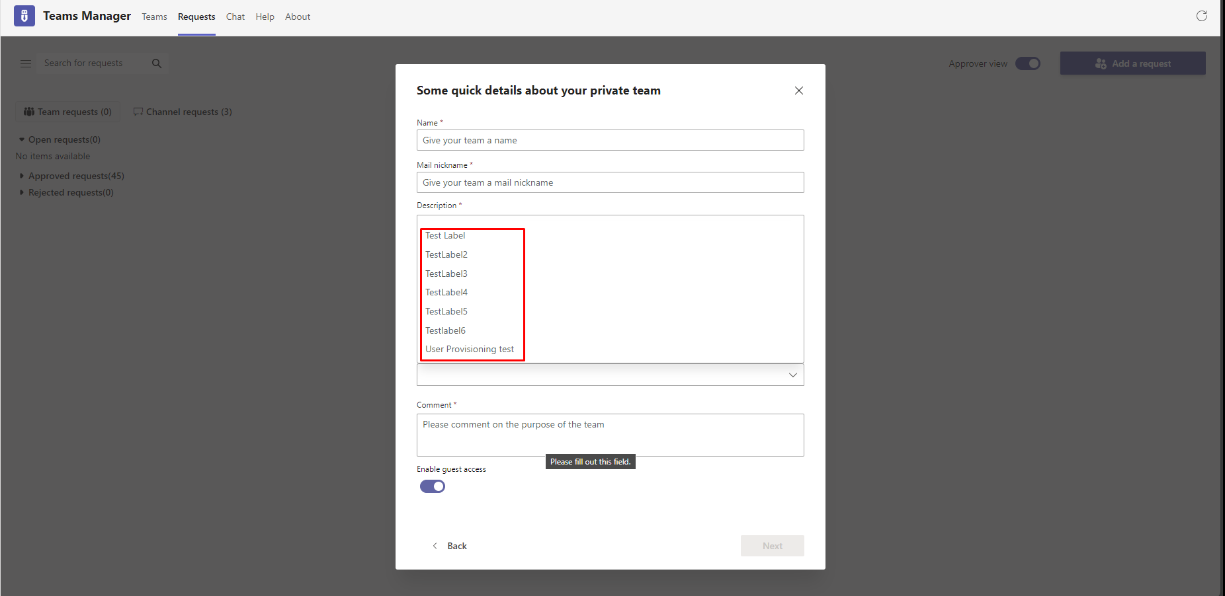Switch to Channel requests (3) tab
Viewport: 1225px width, 596px height.
[183, 112]
